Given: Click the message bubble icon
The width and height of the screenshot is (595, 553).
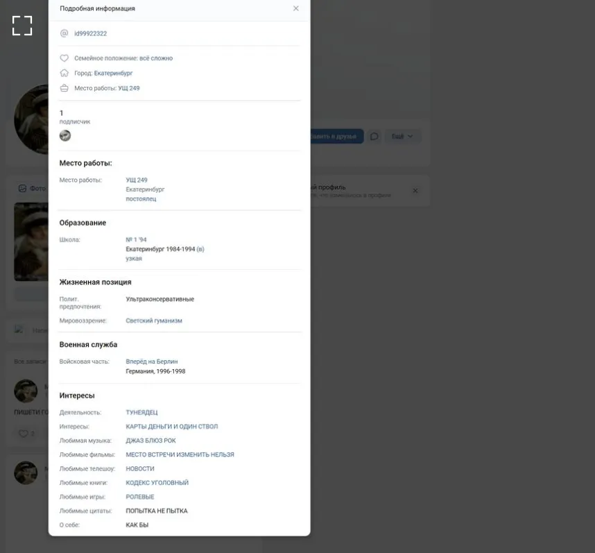Looking at the screenshot, I should coord(374,136).
